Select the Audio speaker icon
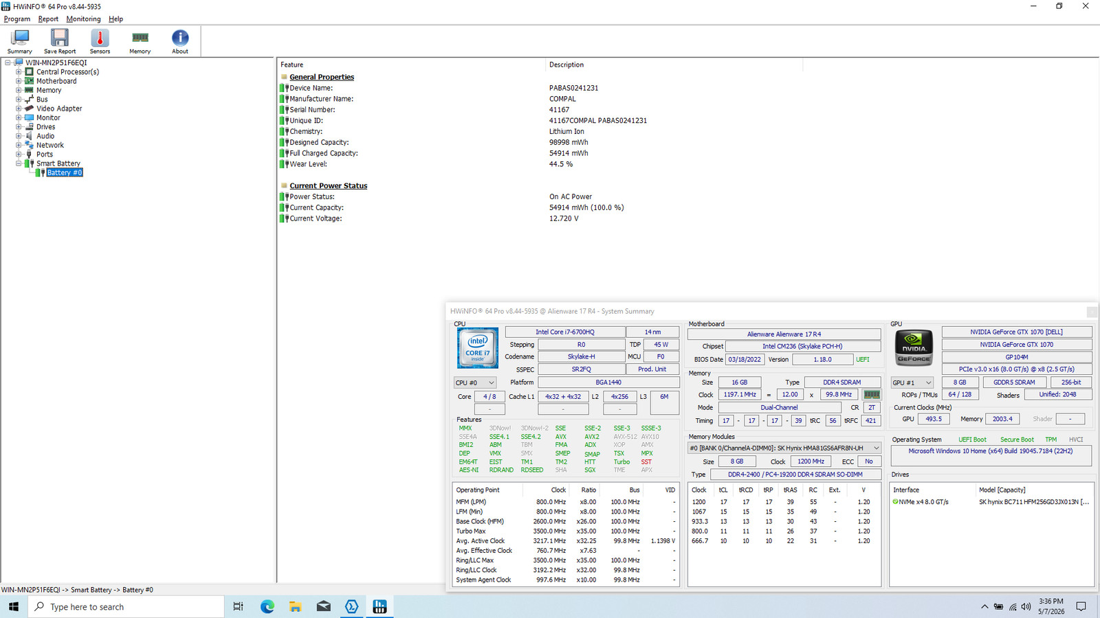 (x=29, y=136)
